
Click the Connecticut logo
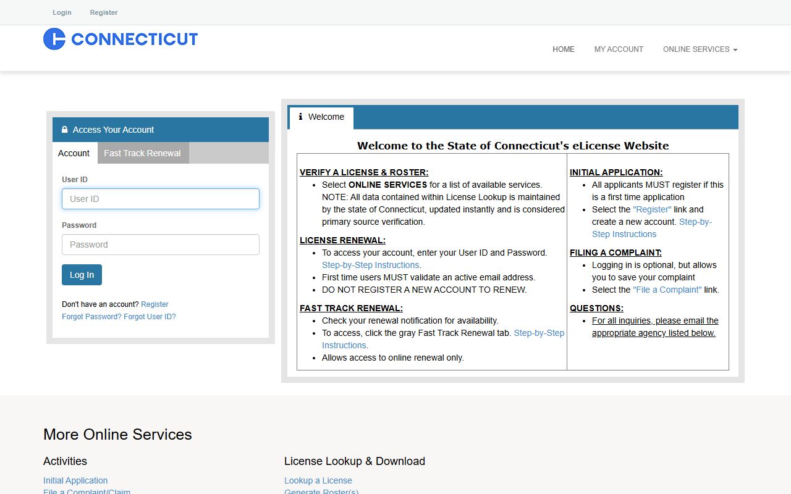point(121,39)
